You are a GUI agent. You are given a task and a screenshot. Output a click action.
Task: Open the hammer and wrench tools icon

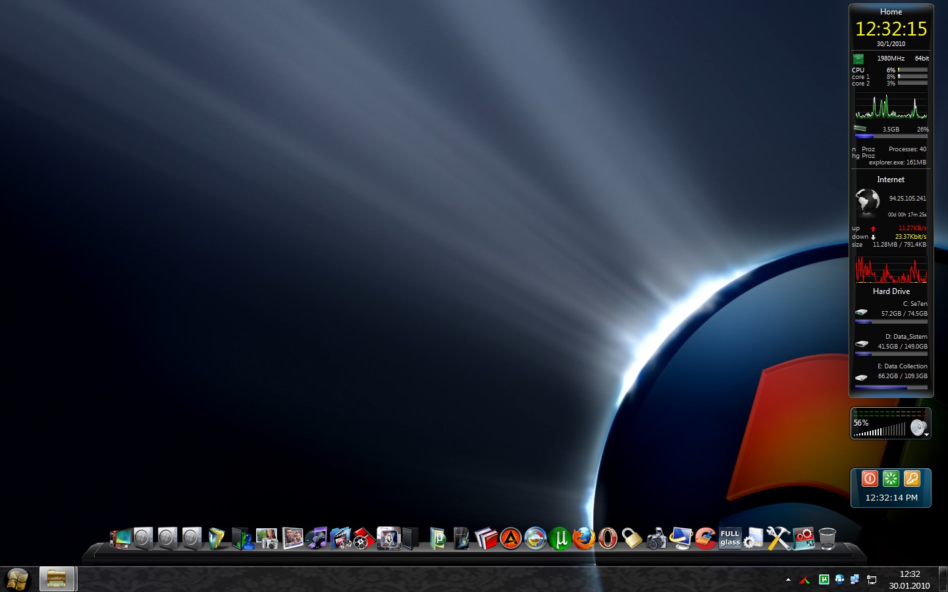[x=778, y=538]
